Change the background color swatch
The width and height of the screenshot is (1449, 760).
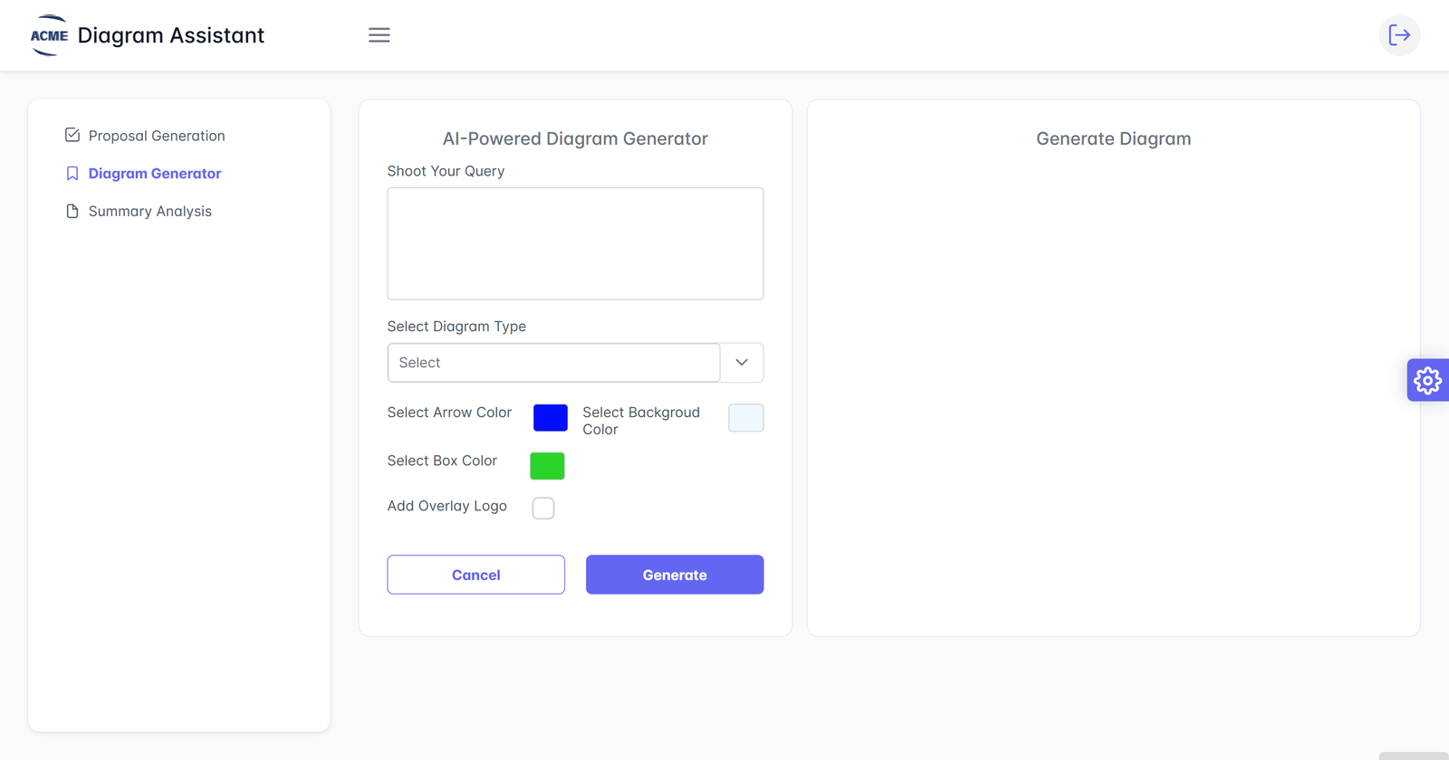tap(745, 418)
